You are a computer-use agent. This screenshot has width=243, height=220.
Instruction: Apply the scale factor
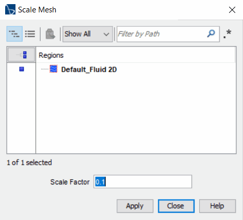(x=135, y=206)
